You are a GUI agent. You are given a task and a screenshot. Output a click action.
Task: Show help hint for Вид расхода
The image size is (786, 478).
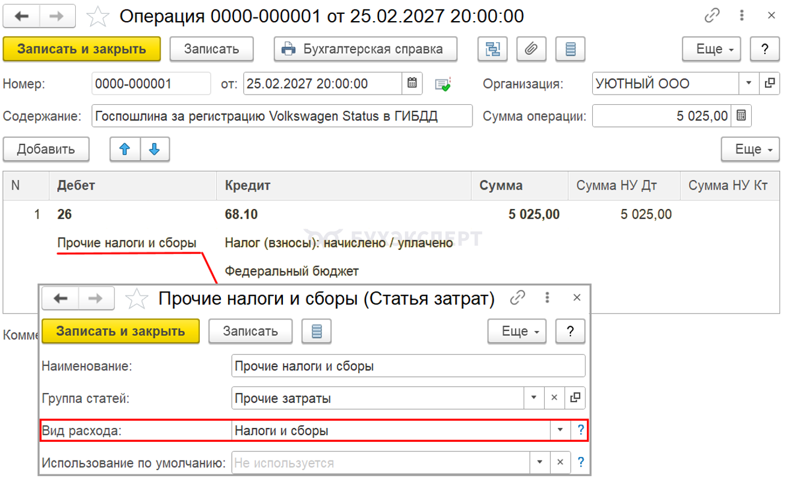click(x=580, y=430)
